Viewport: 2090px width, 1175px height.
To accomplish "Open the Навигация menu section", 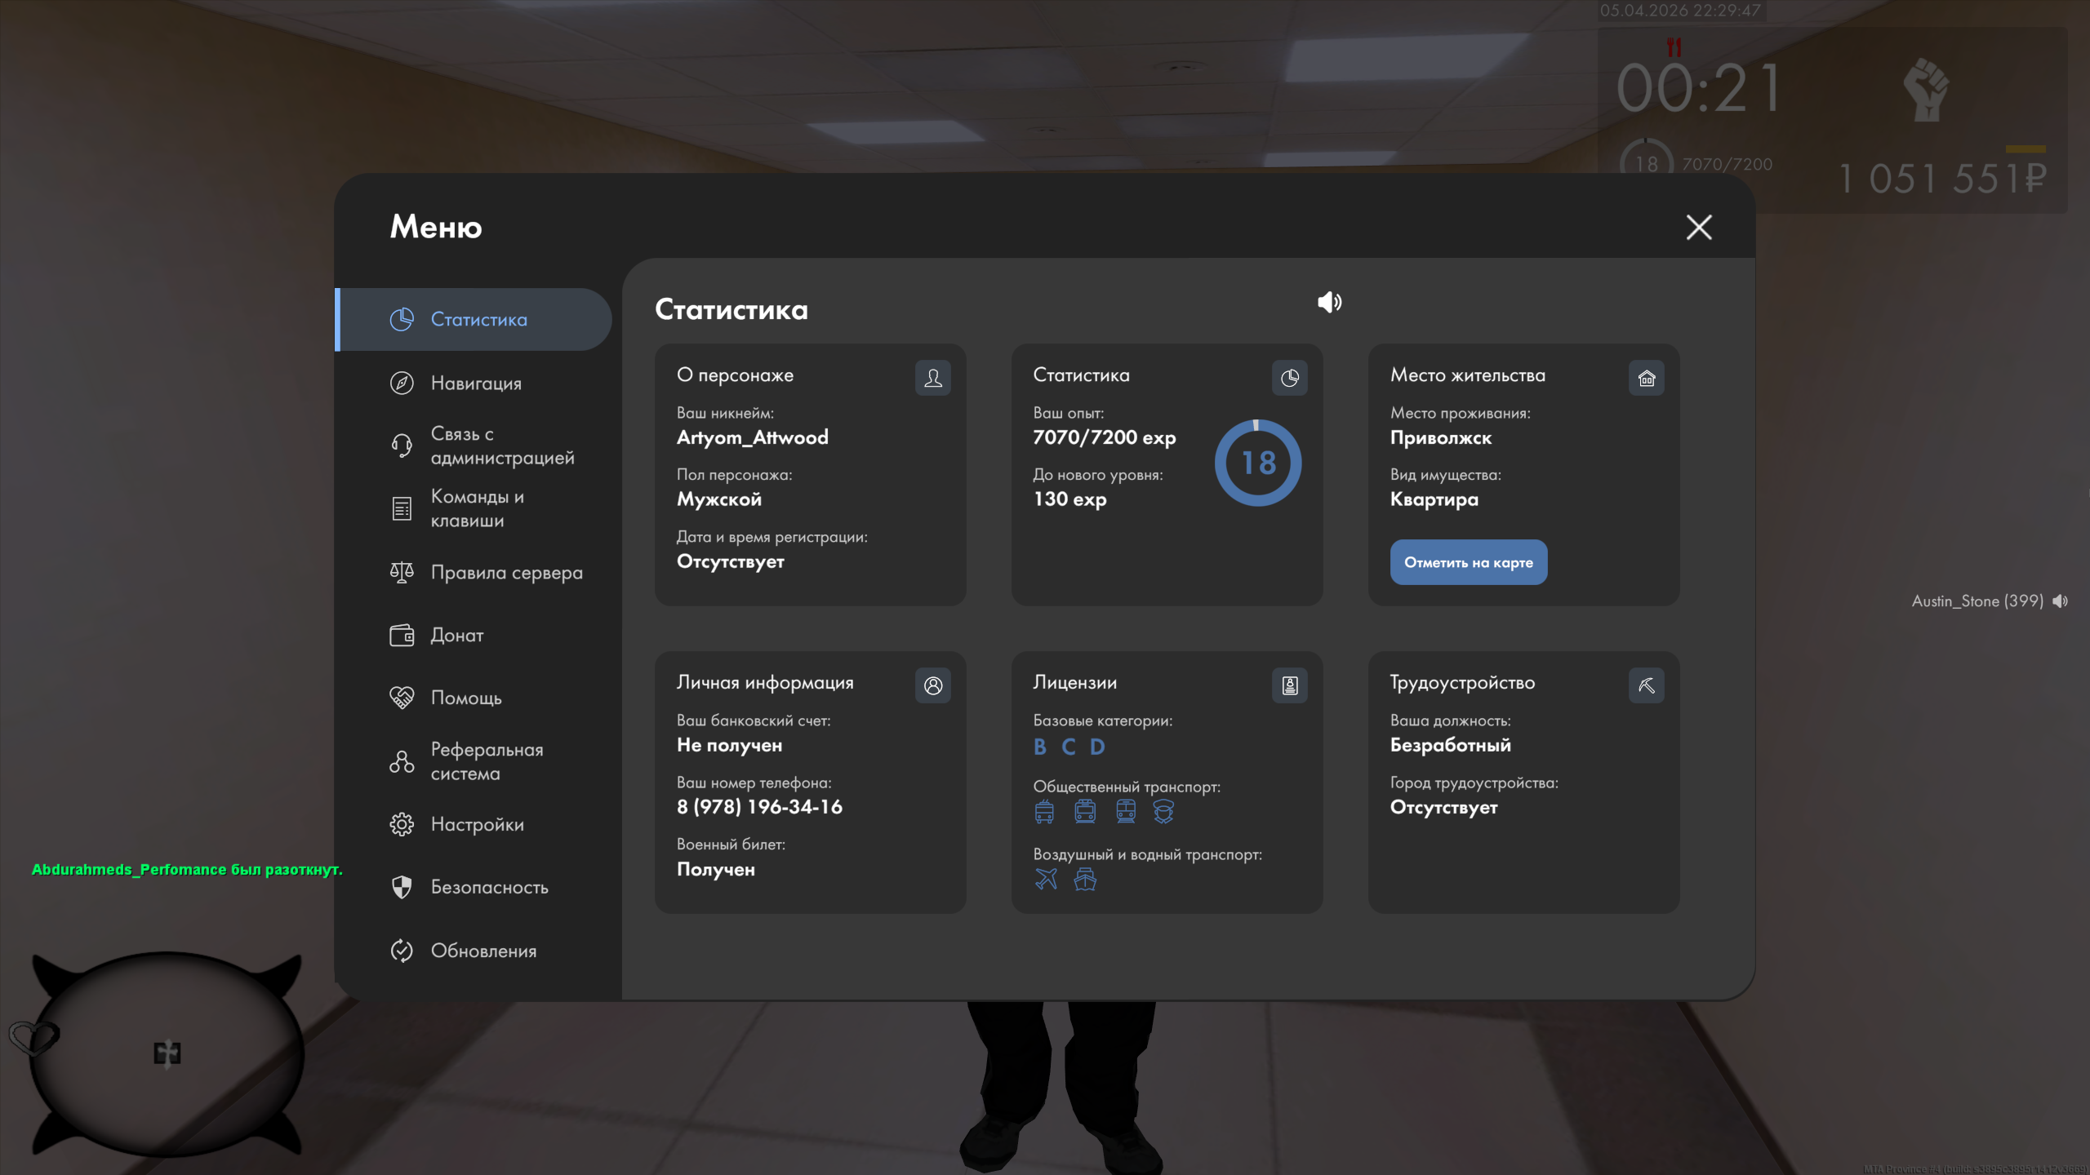I will pyautogui.click(x=475, y=383).
